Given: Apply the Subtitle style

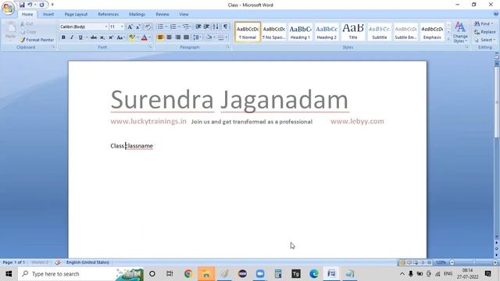Looking at the screenshot, I should coord(380,32).
